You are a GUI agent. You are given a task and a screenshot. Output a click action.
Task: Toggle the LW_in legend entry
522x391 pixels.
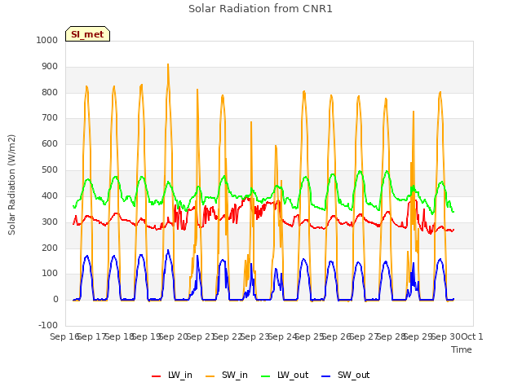click(x=172, y=376)
